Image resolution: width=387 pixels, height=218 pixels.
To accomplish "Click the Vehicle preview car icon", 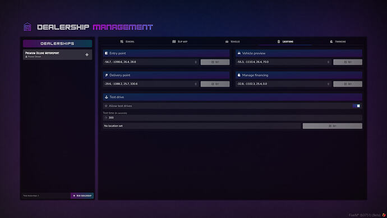I will [x=239, y=53].
